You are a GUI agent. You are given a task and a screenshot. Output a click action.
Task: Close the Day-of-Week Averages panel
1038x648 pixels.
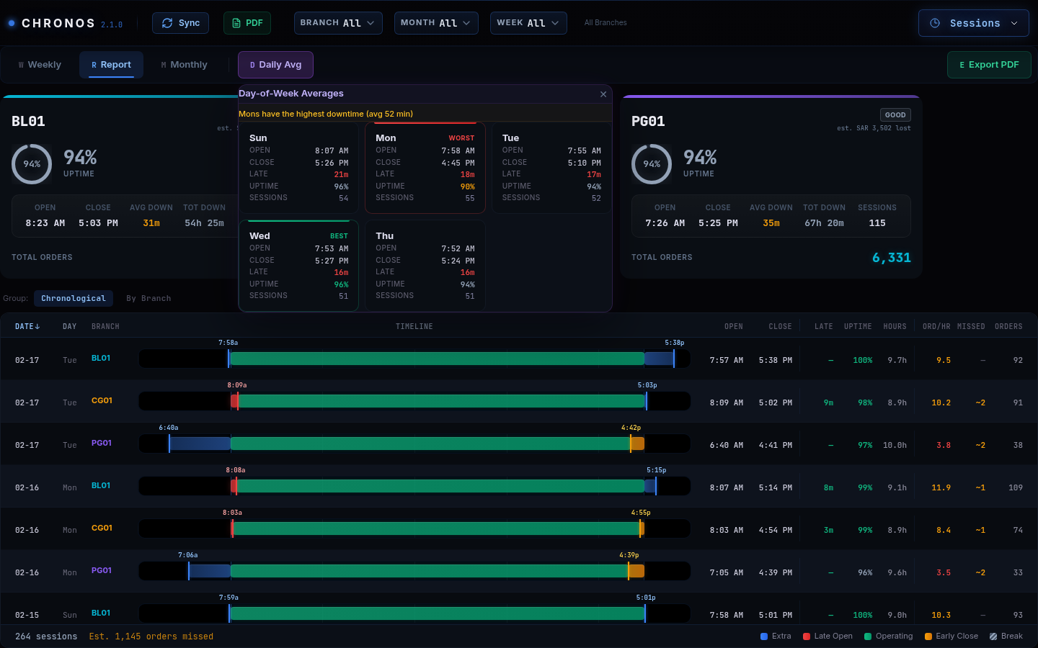603,94
